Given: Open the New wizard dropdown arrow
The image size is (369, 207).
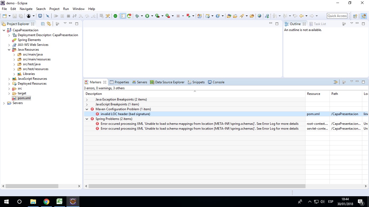Looking at the screenshot, I should pos(9,16).
